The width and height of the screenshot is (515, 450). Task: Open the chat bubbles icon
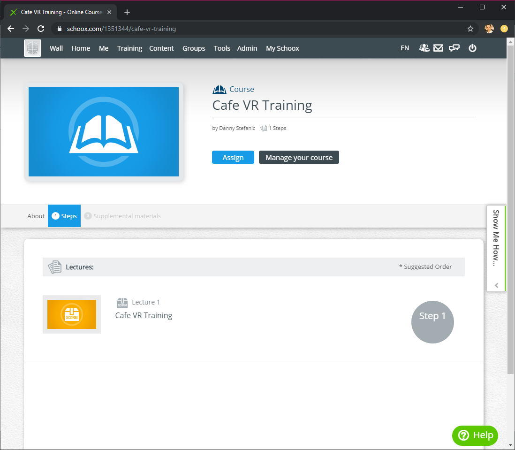(454, 48)
